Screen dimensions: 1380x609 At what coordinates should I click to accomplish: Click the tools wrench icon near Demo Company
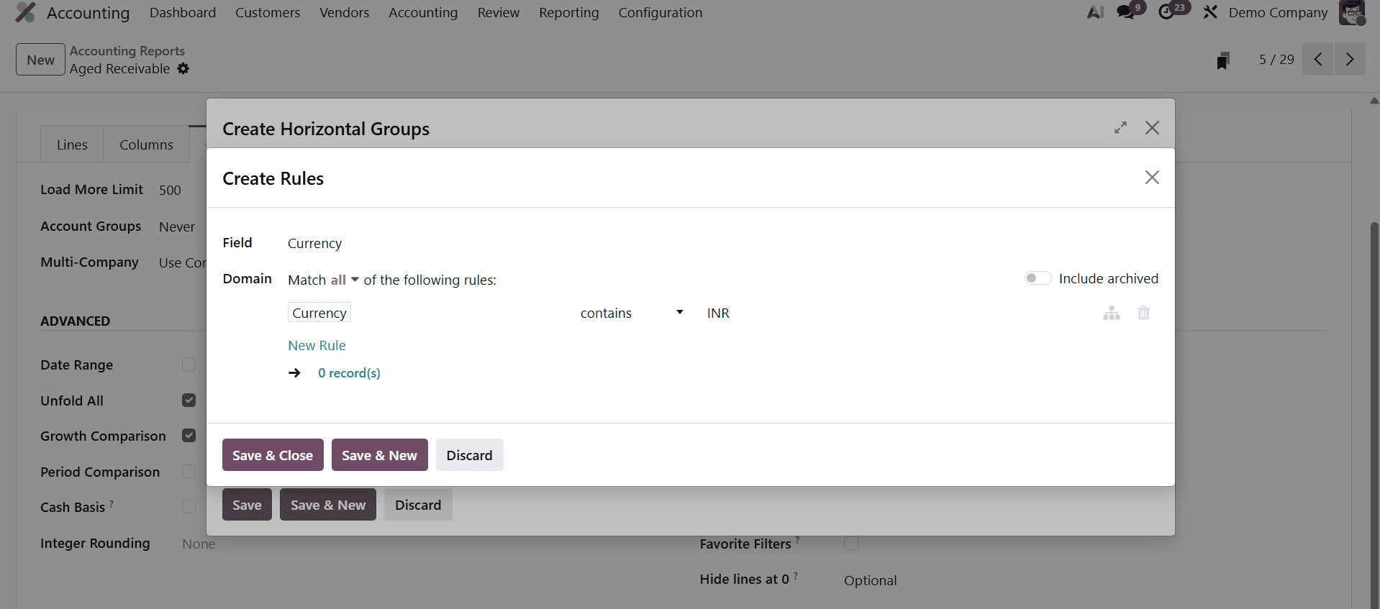point(1210,12)
